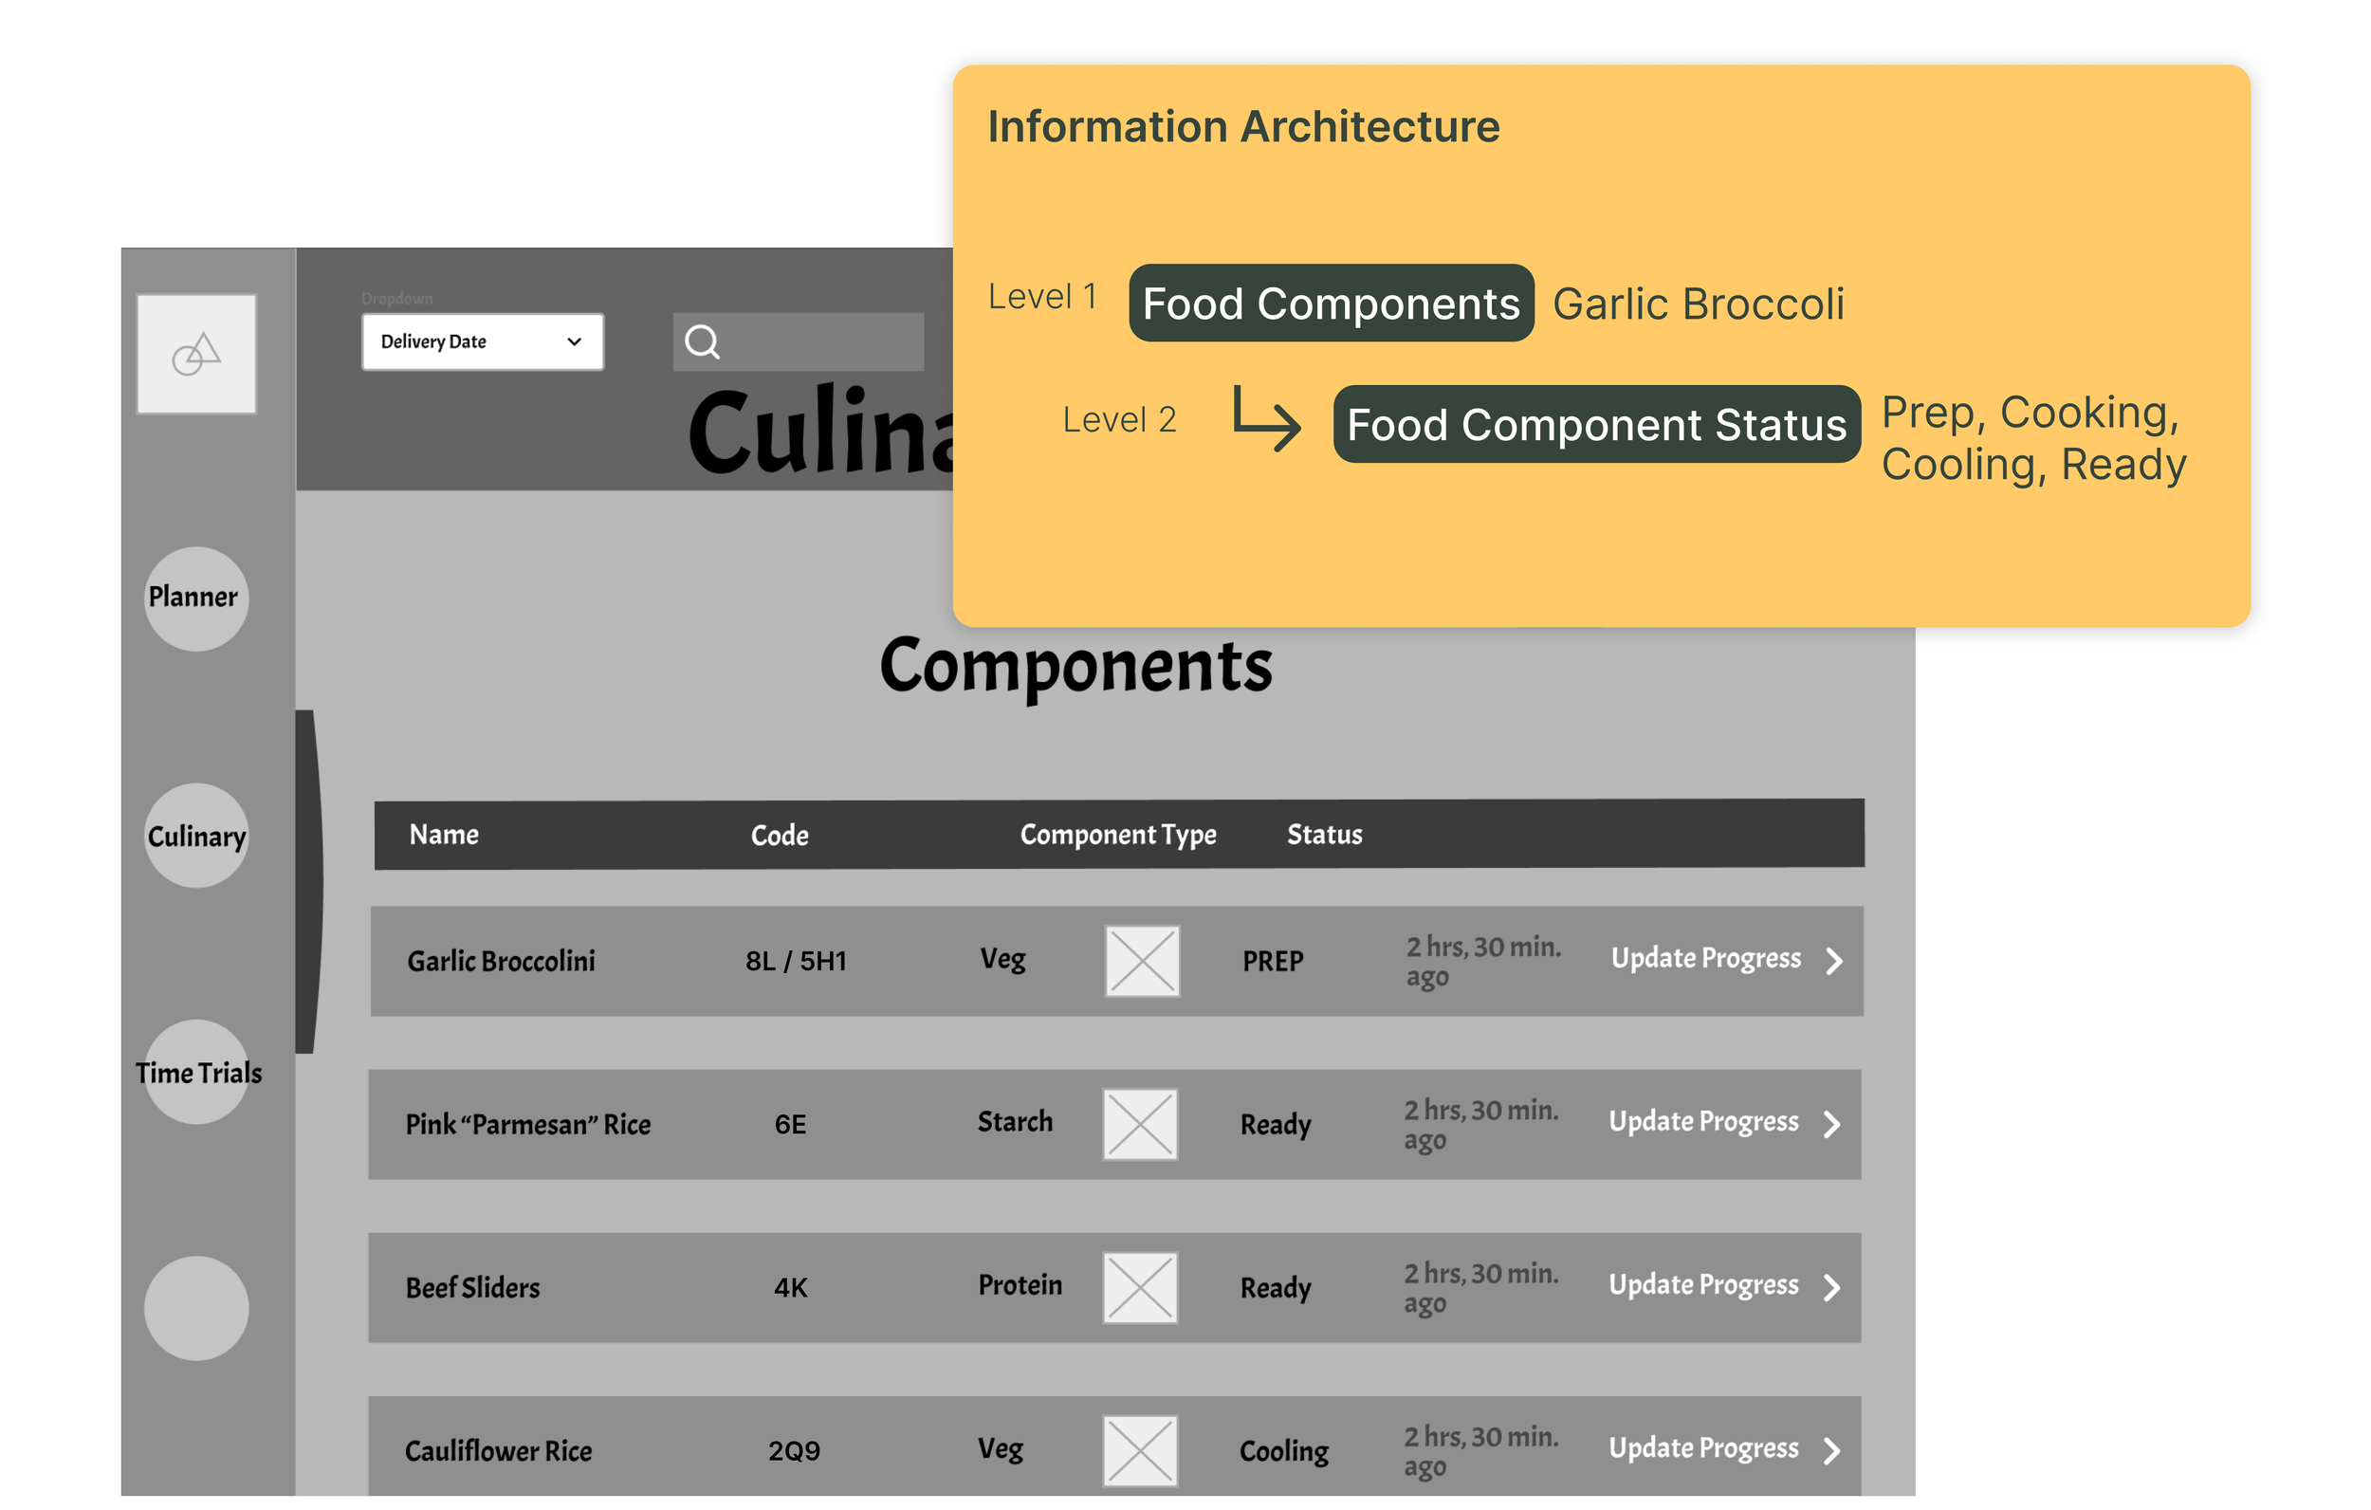Click the chevron arrow in the Beef Sliders row
The width and height of the screenshot is (2371, 1510).
pos(1831,1287)
